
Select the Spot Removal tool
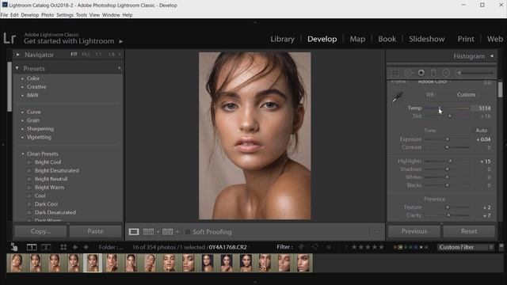tap(409, 73)
